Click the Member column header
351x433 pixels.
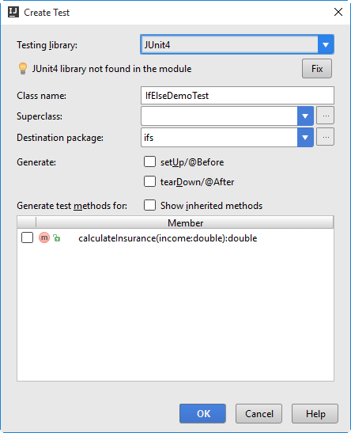click(185, 222)
